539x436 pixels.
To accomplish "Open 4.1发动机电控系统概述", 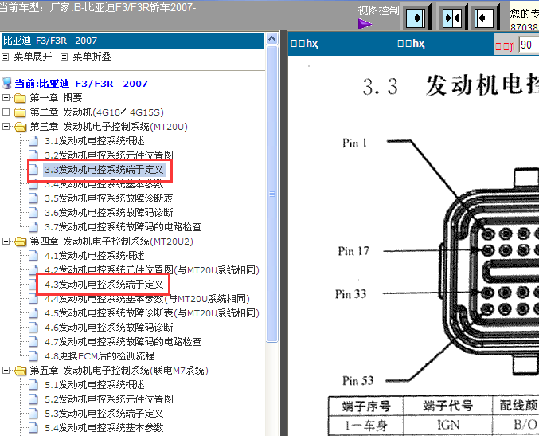I will [x=95, y=256].
